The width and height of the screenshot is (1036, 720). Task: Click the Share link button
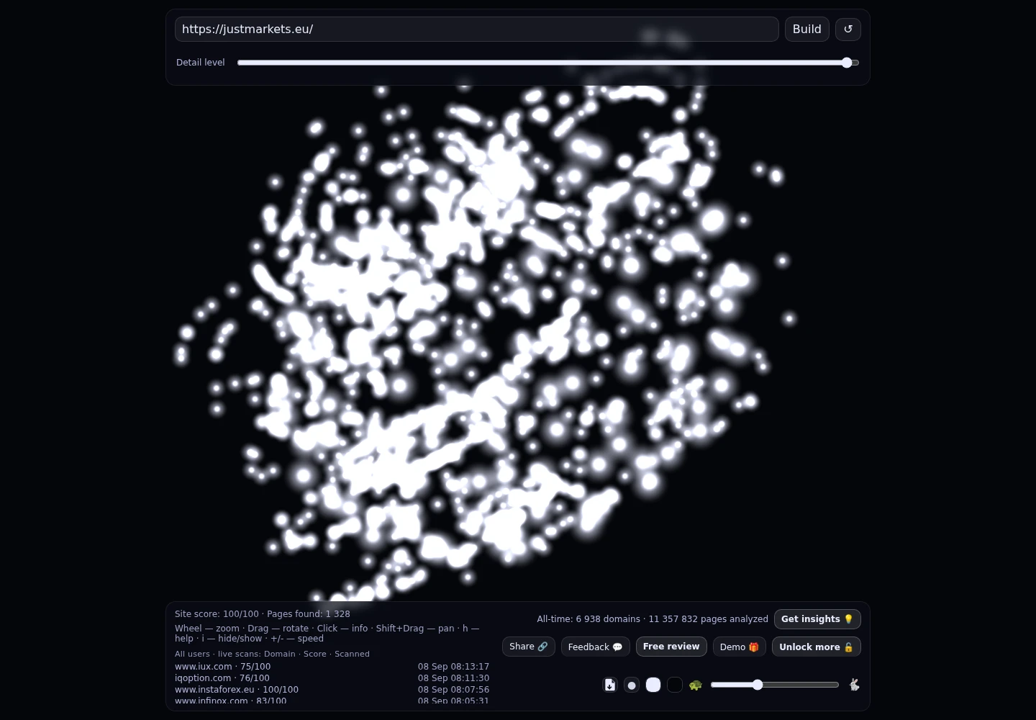529,647
